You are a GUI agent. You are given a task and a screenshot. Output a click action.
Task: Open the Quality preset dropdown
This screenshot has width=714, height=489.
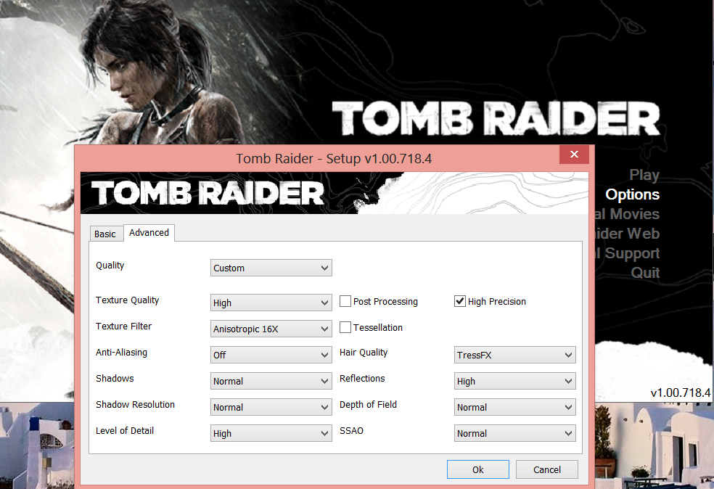[271, 268]
